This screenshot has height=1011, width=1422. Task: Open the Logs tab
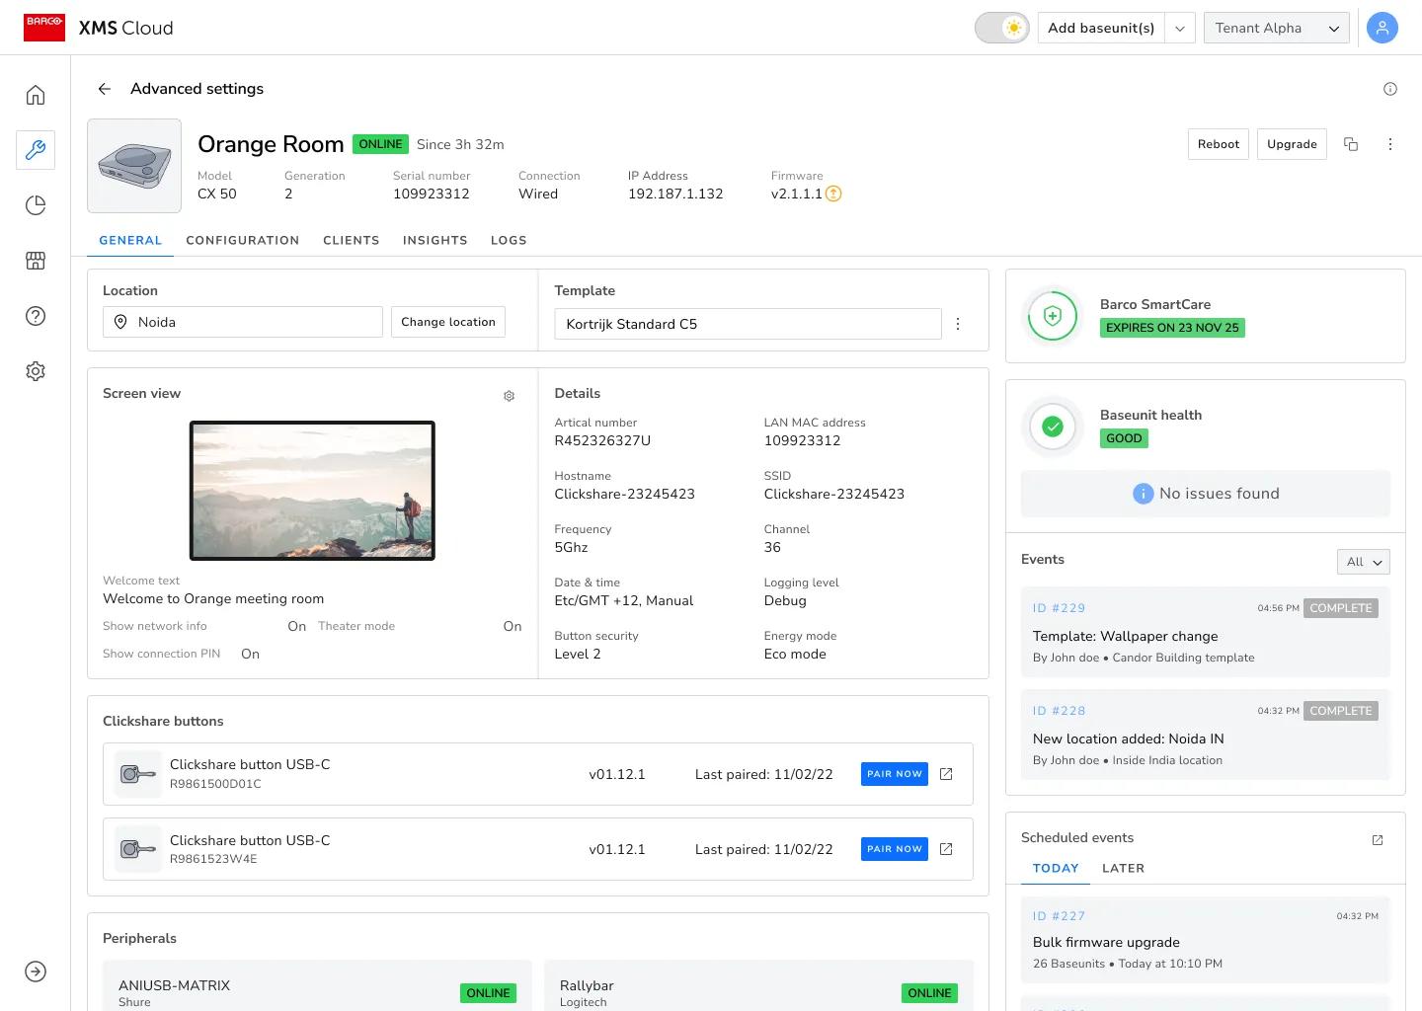(509, 240)
